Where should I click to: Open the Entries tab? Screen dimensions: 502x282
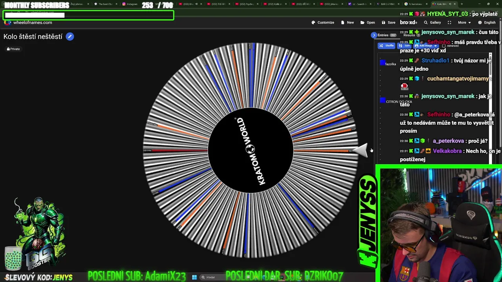387,35
